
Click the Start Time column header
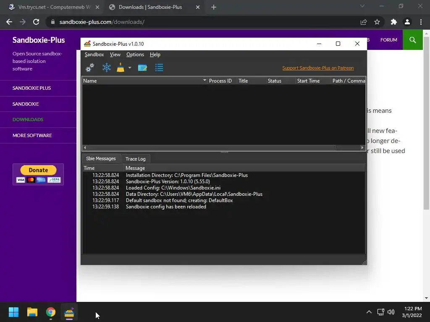(x=313, y=81)
